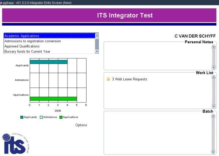
Task: Click the green Applications bar in chart
Action: pyautogui.click(x=53, y=98)
